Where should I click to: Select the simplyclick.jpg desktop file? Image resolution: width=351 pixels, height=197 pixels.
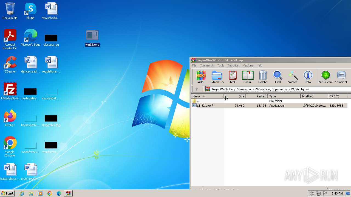coord(51,121)
